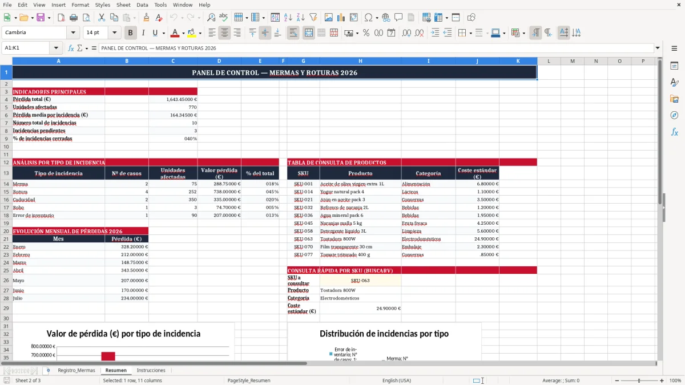The width and height of the screenshot is (685, 385).
Task: Expand the Name Box dropdown arrow
Action: tap(56, 48)
